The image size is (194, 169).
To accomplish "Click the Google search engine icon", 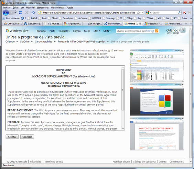I will 148,13.
